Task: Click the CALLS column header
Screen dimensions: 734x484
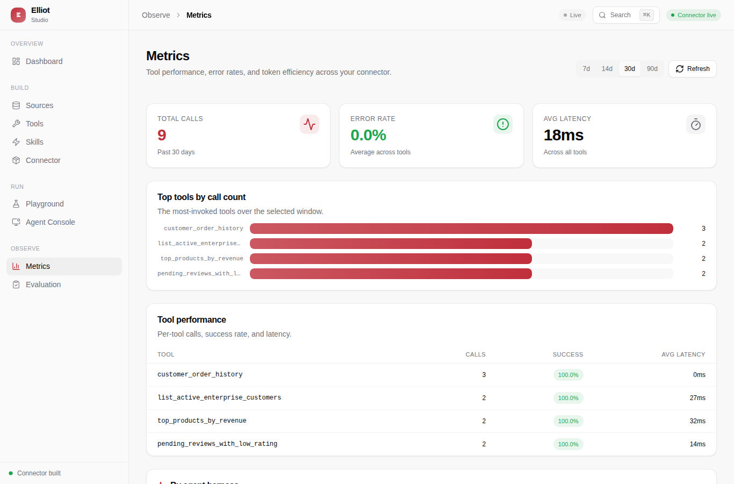Action: coord(476,354)
